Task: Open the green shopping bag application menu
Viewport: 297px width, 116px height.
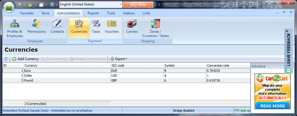Action: [9, 8]
